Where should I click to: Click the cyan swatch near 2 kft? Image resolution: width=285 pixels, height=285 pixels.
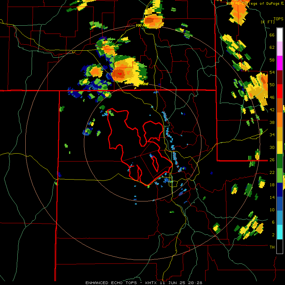(x=280, y=232)
